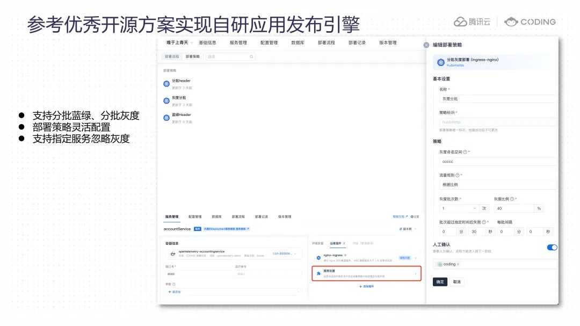
Task: Open the 帮助文档 help link
Action: pyautogui.click(x=400, y=217)
